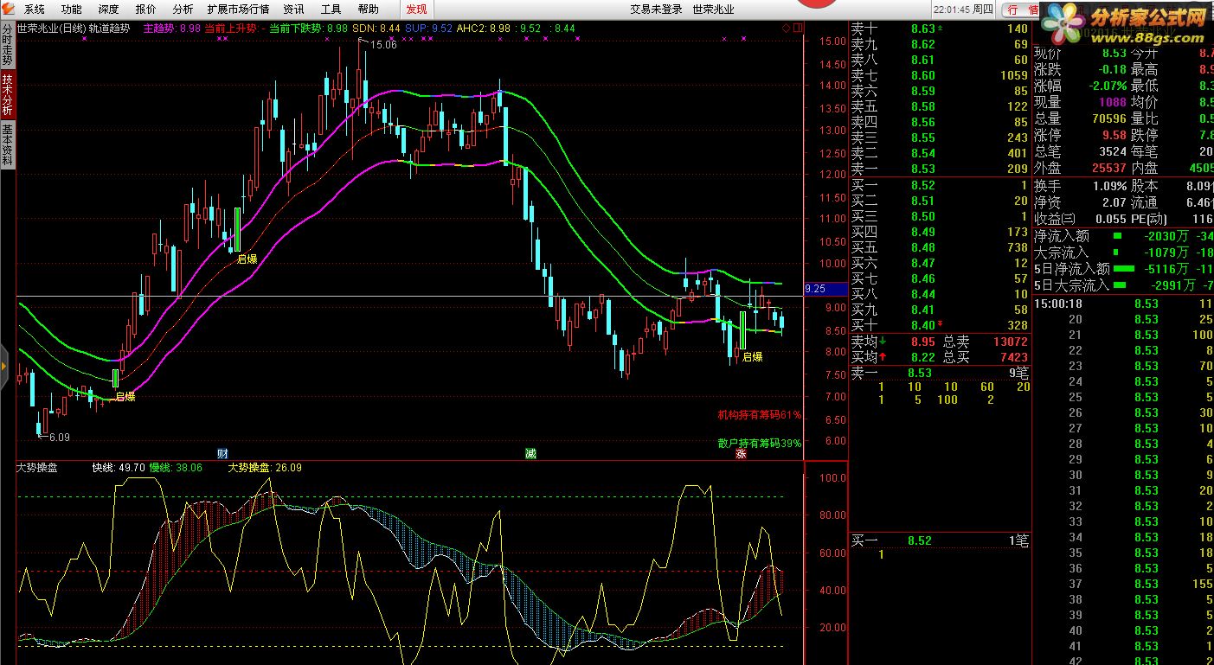The height and width of the screenshot is (665, 1214).
Task: Click the SDN 8.44 indicator label
Action: click(376, 29)
